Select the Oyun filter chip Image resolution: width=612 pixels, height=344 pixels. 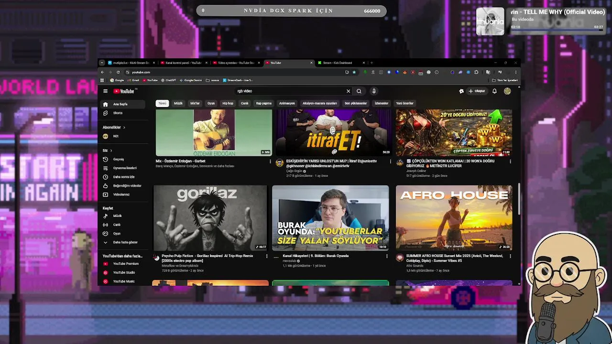[x=211, y=103]
